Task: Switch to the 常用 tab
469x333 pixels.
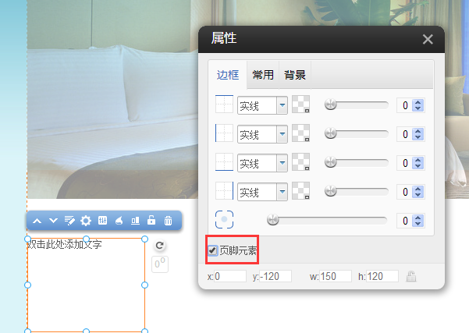Action: pos(263,76)
